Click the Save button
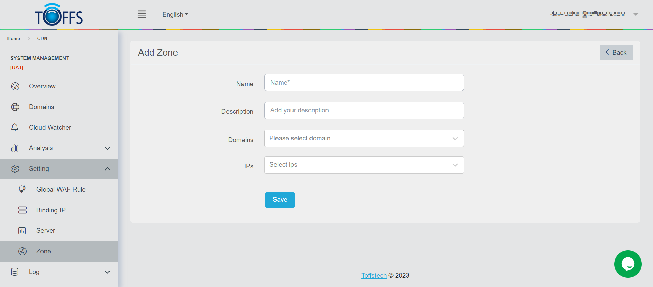653x287 pixels. (280, 200)
